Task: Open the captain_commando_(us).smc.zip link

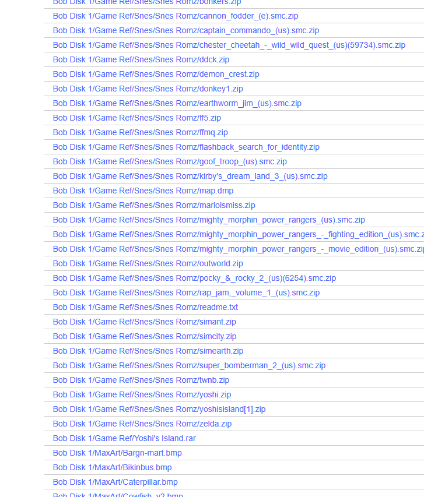Action: (186, 30)
